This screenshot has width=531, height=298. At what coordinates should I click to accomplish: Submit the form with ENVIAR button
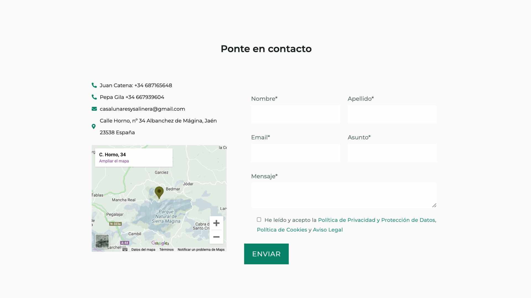[x=266, y=254]
